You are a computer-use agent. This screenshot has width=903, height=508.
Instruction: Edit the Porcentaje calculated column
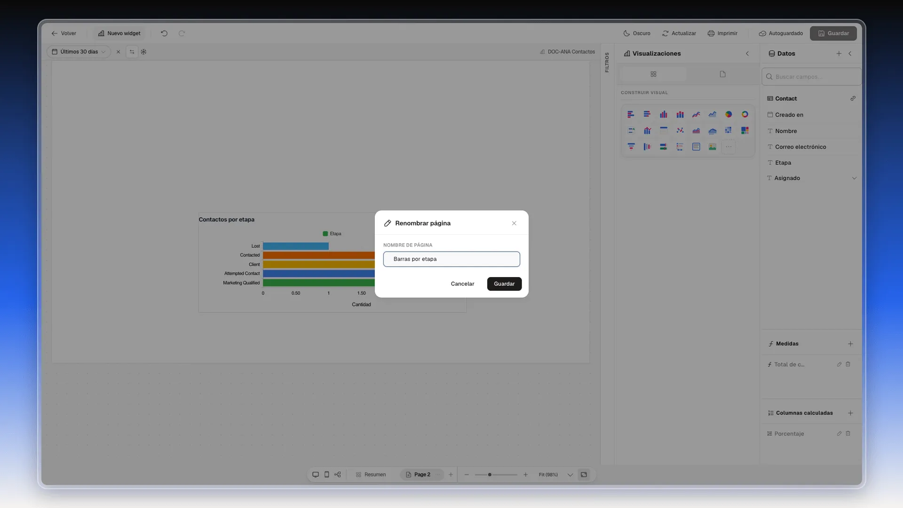839,434
